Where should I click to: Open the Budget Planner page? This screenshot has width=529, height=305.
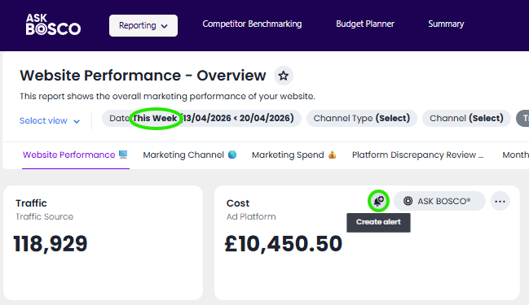[365, 24]
